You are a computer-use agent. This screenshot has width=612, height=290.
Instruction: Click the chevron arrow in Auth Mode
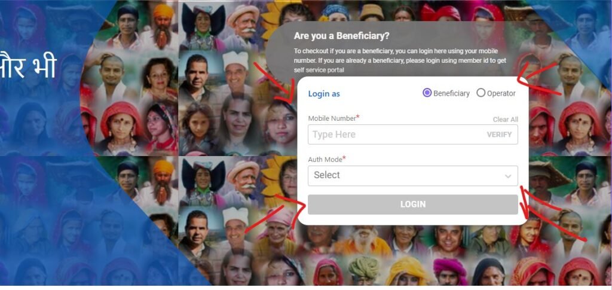tap(508, 176)
